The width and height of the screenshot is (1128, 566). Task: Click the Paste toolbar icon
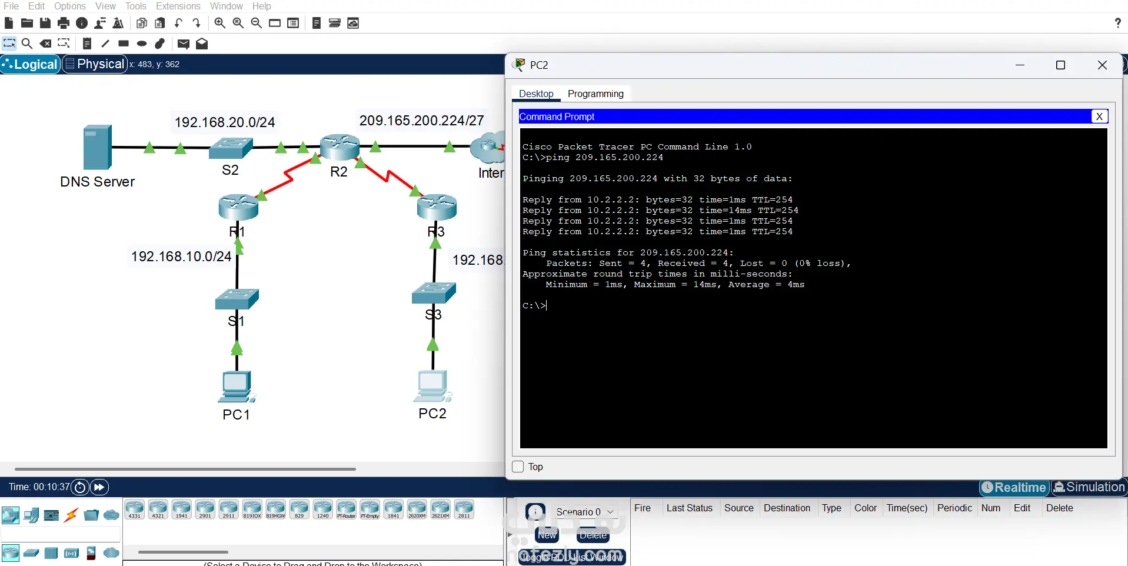tap(160, 23)
